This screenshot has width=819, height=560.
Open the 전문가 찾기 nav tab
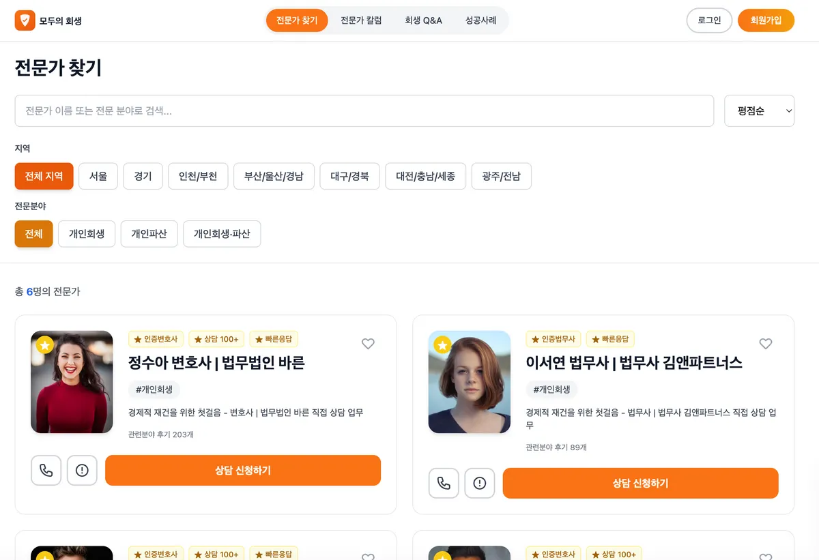click(x=297, y=20)
